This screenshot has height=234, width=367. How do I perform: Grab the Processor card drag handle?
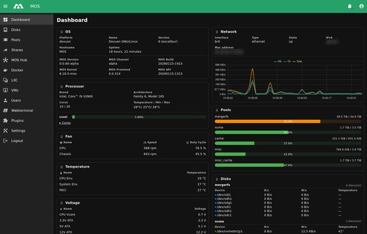pos(62,86)
